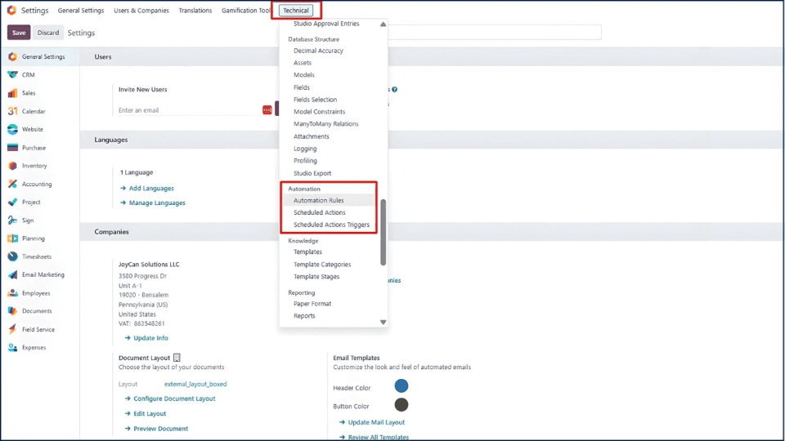Select the Calendar app icon in sidebar

coord(12,111)
